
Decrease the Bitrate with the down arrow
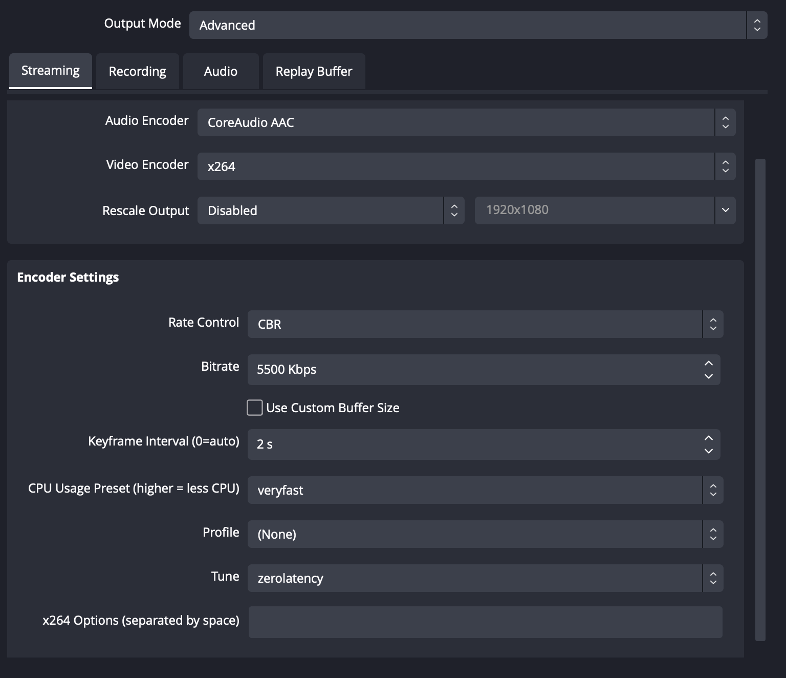click(709, 377)
